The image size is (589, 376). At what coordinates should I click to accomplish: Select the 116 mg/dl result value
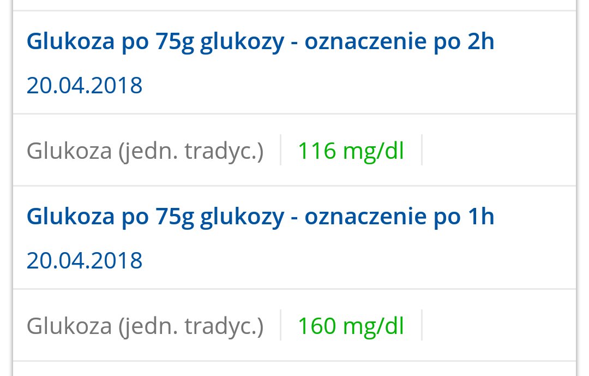(x=351, y=151)
